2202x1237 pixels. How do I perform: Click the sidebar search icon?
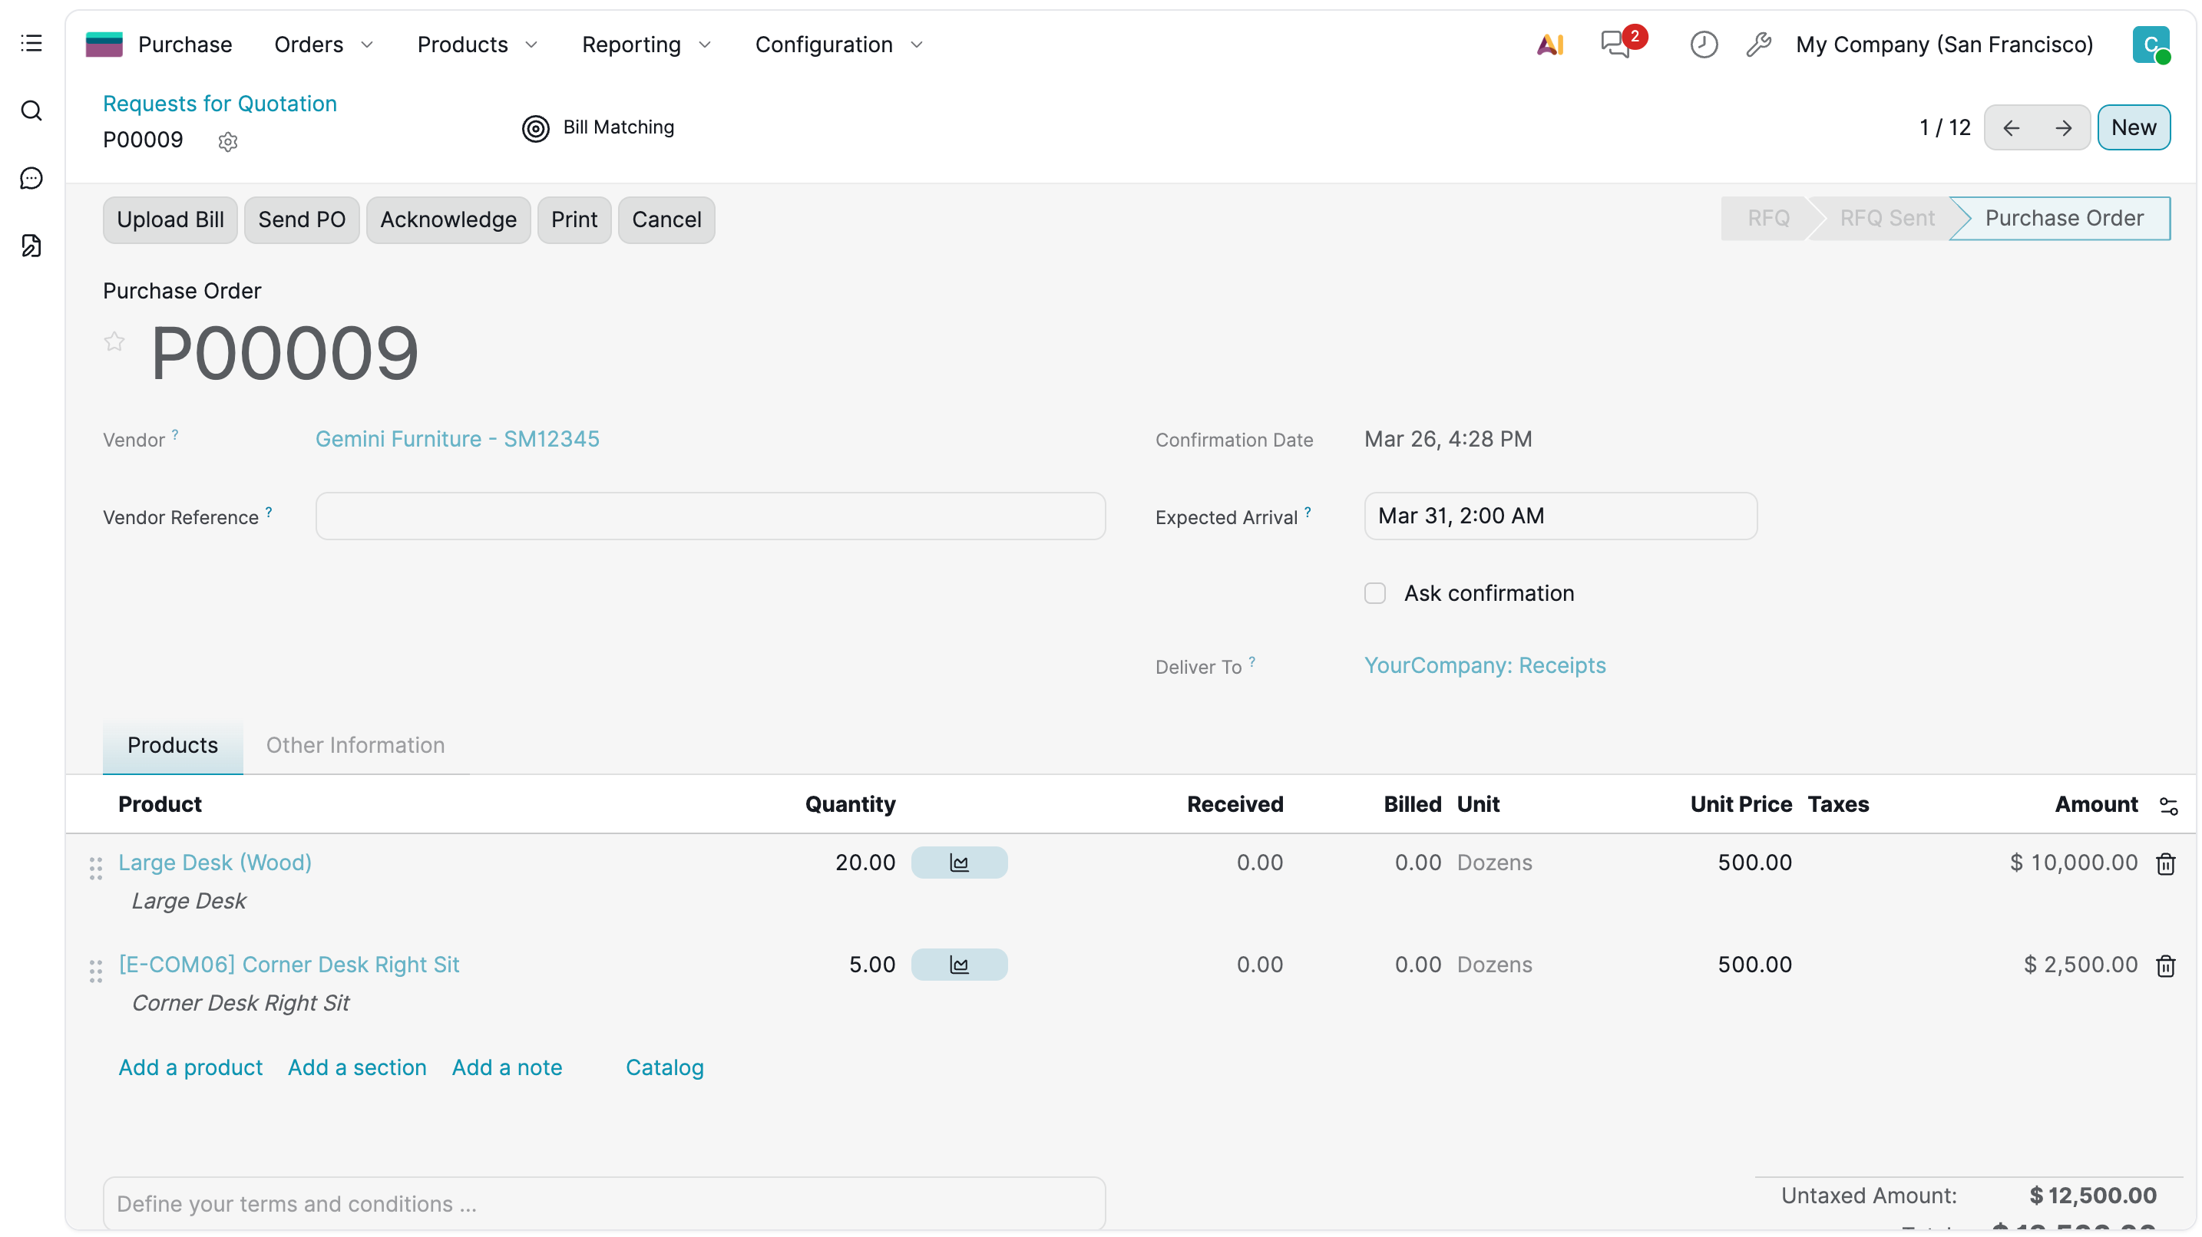(31, 111)
